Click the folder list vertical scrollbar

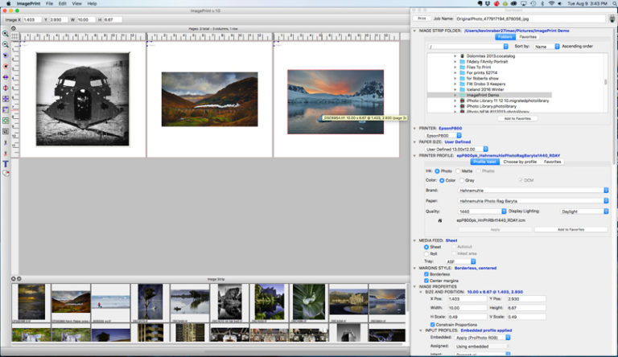605,83
